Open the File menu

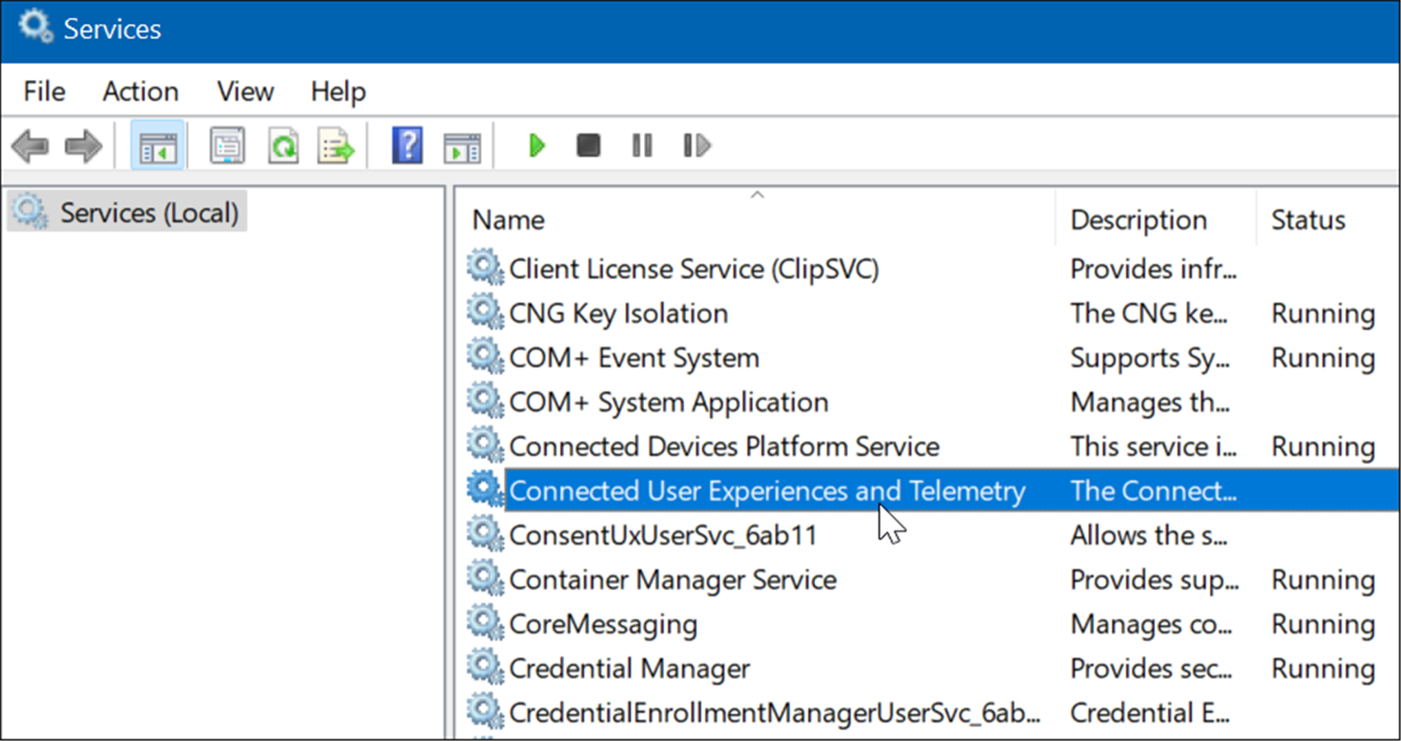44,92
